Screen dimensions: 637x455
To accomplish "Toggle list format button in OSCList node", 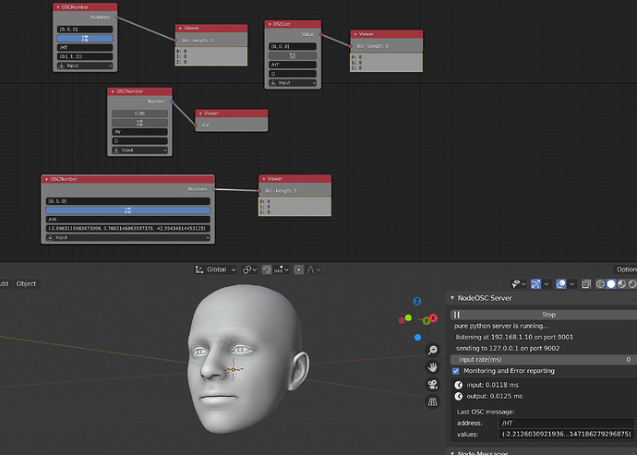I will tap(293, 55).
